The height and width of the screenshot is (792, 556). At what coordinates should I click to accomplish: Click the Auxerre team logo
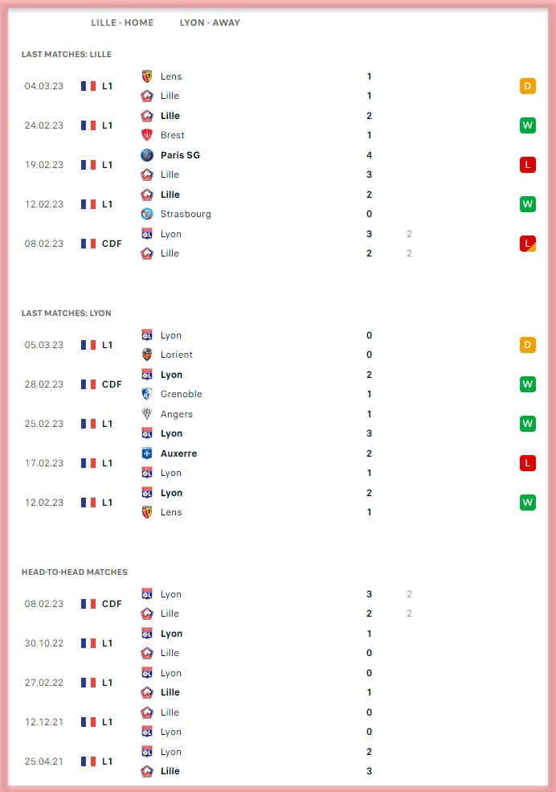(147, 453)
